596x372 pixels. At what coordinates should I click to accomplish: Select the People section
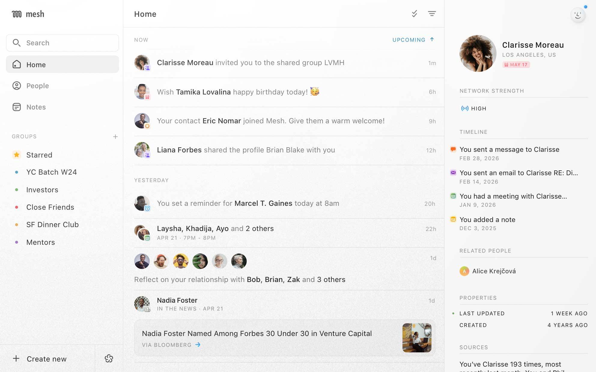click(38, 85)
